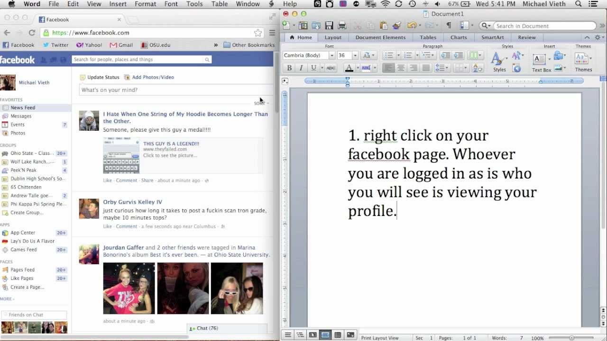
Task: Click the What's on your mind box
Action: pos(175,90)
